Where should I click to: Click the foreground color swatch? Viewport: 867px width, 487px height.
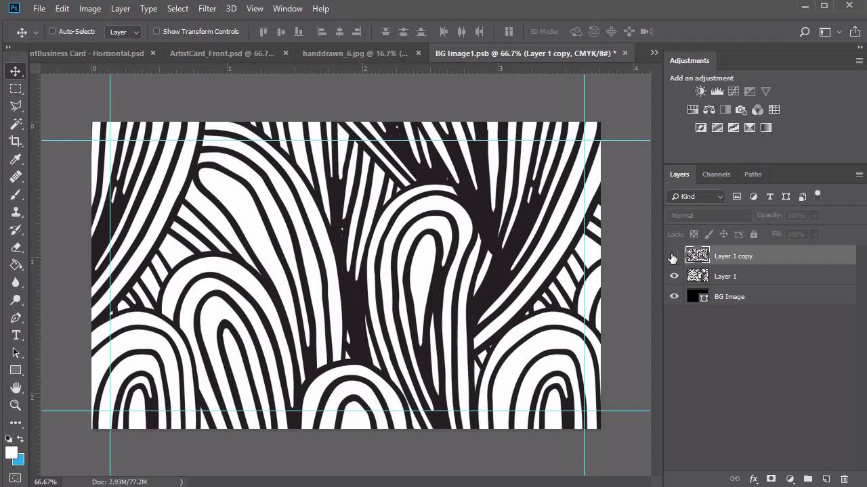point(11,453)
